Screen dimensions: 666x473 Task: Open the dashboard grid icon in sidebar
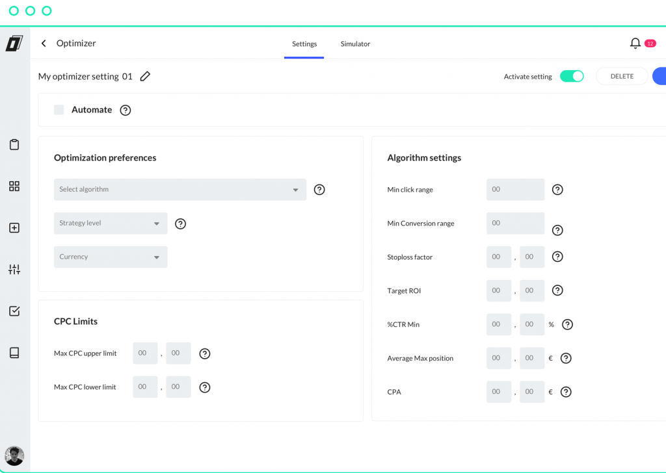[14, 186]
